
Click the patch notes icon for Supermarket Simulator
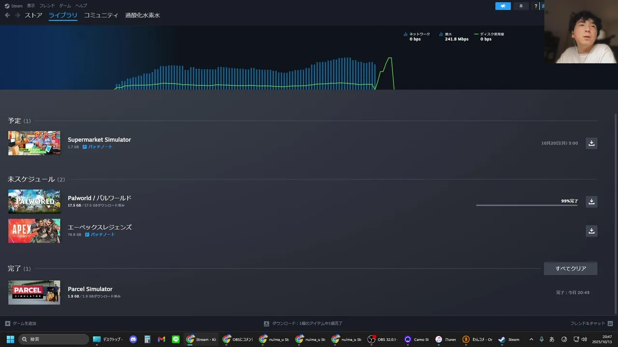tap(84, 147)
